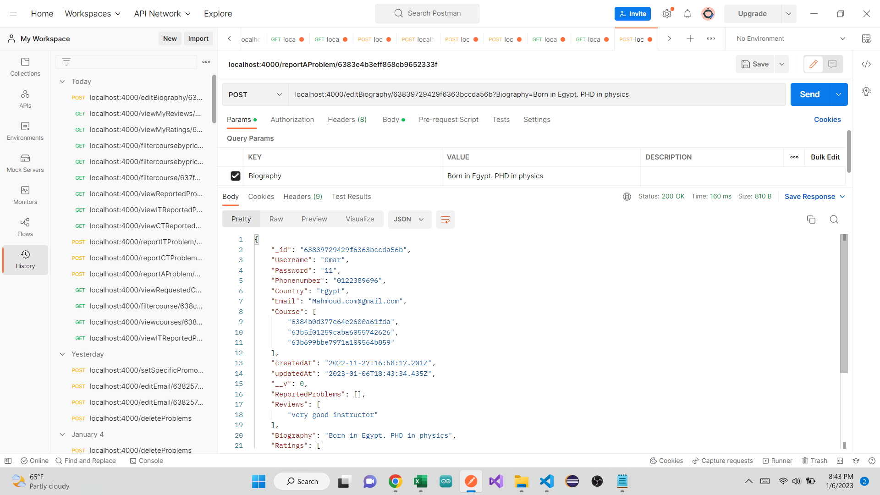880x495 pixels.
Task: Toggle line wrap in response viewer
Action: (445, 220)
